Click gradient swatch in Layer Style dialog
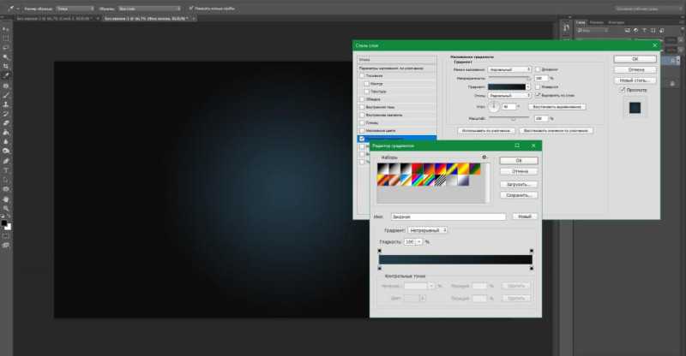686x356 pixels. tap(507, 87)
